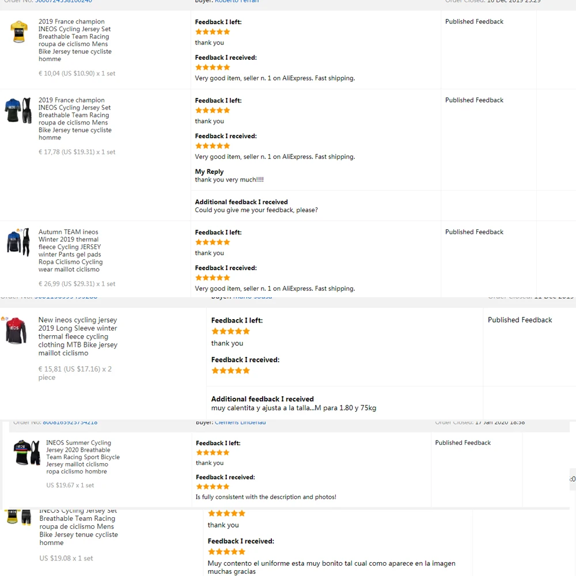Open the blue jersey with bib shorts thumbnail
This screenshot has height=576, width=576.
coord(18,111)
